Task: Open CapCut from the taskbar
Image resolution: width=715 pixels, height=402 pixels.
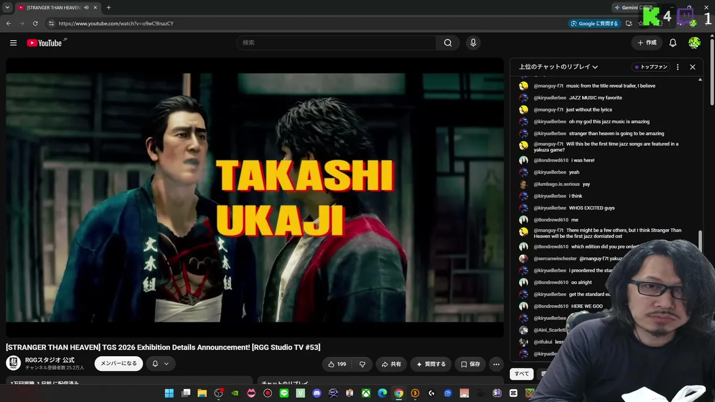Action: (513, 393)
